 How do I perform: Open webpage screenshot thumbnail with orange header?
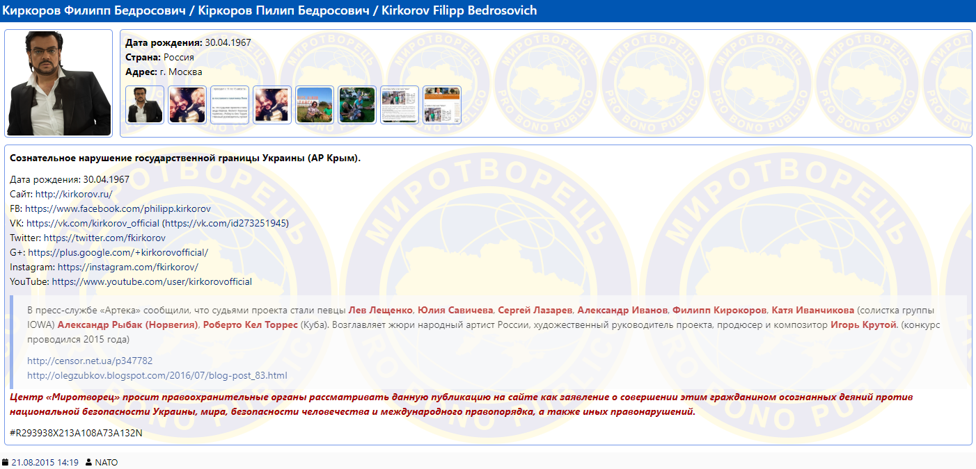point(442,105)
